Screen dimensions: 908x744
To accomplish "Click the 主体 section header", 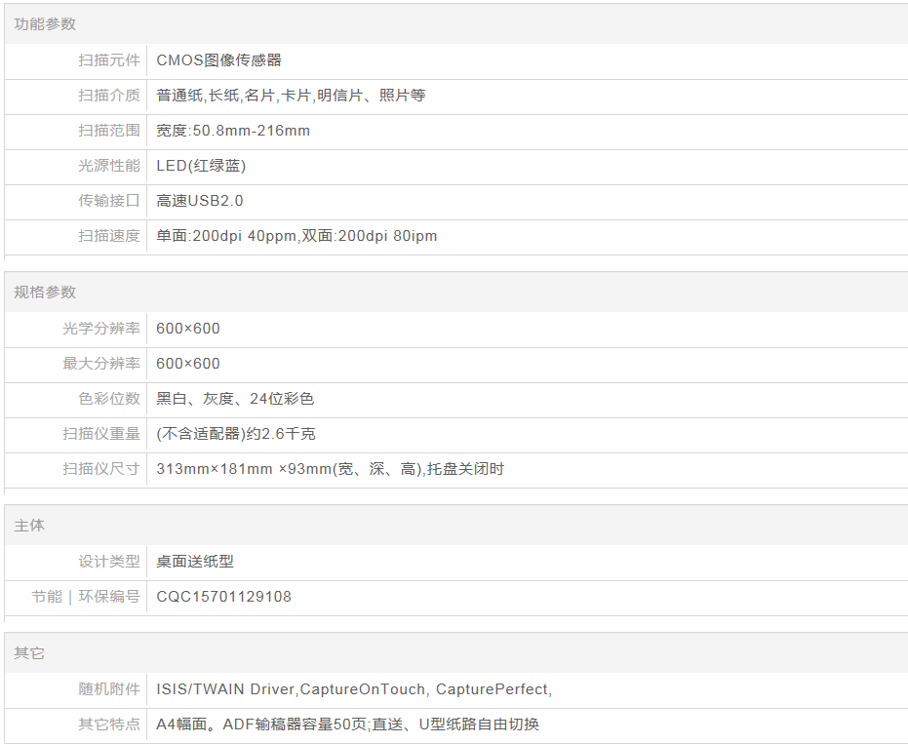I will pos(29,526).
